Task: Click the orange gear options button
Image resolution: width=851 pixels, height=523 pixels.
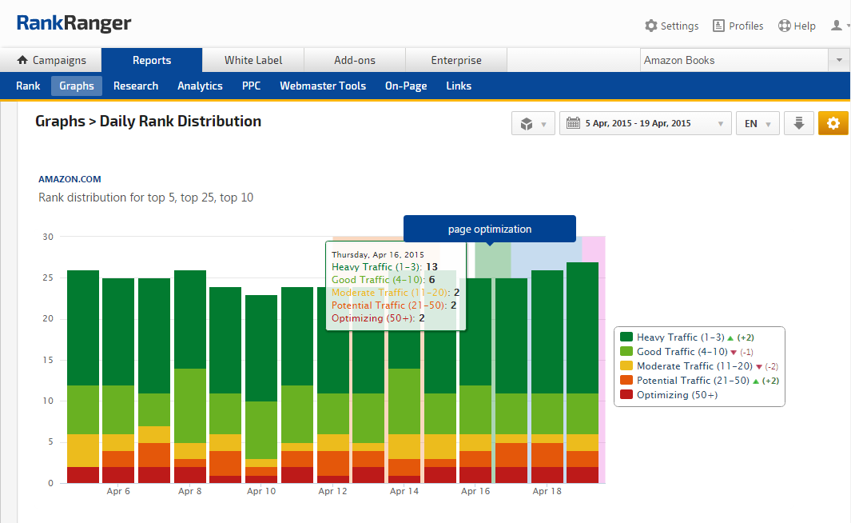Action: 833,123
